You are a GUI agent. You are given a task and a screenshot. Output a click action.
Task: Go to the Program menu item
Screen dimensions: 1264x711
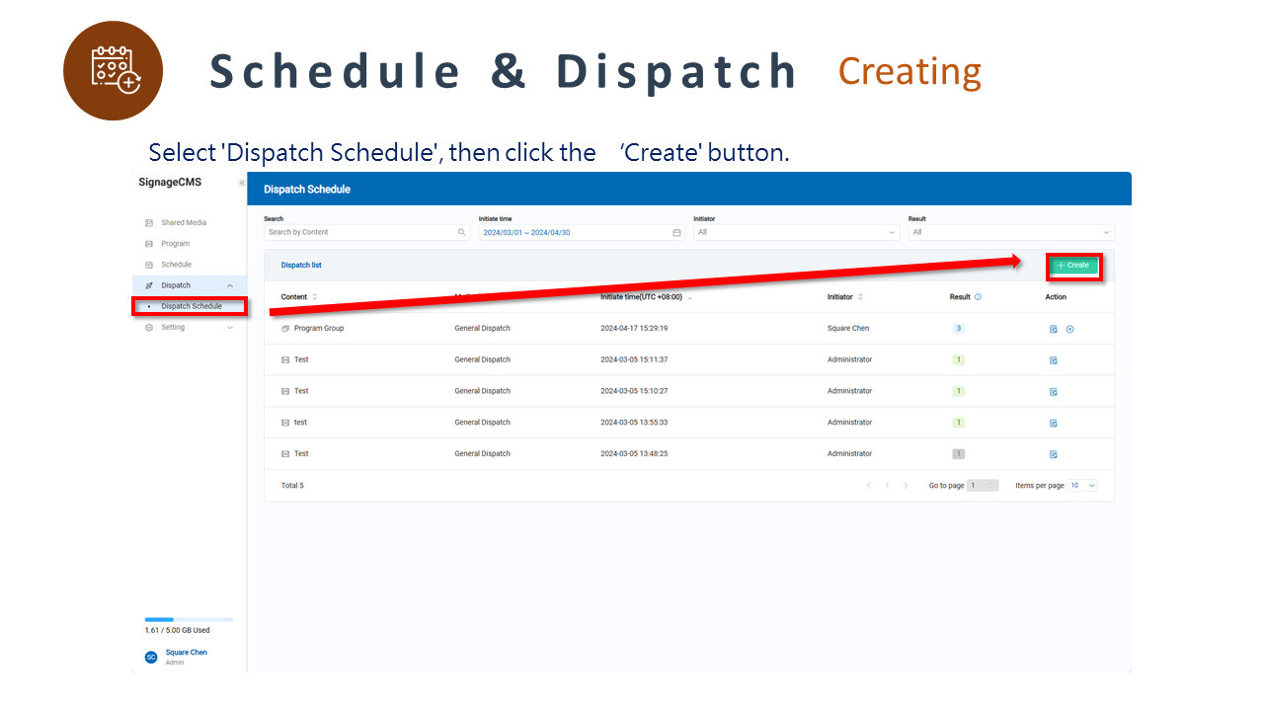tap(175, 244)
